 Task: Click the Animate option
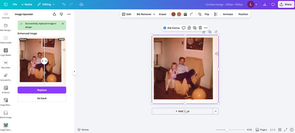coord(228,14)
